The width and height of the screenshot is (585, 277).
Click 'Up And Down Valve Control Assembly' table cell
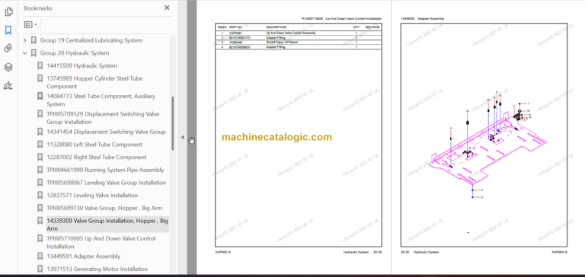(x=291, y=33)
